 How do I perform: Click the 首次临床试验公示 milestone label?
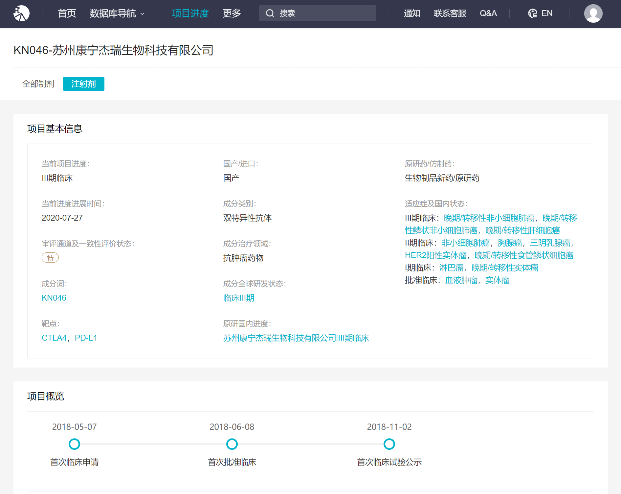coord(389,462)
